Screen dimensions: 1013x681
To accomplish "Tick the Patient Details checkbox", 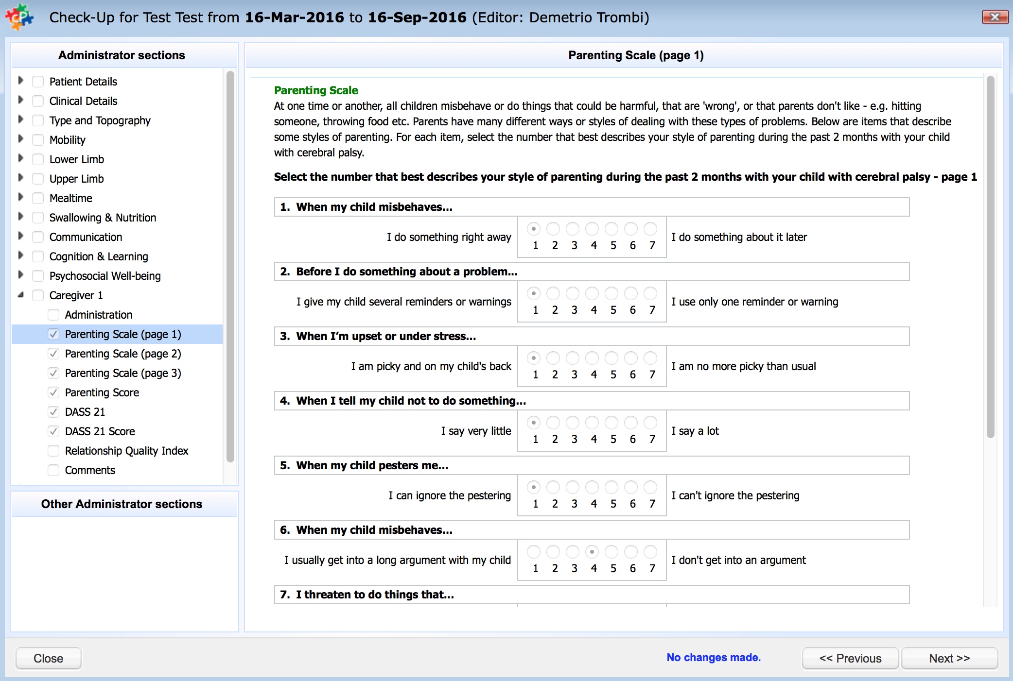I will tap(38, 82).
